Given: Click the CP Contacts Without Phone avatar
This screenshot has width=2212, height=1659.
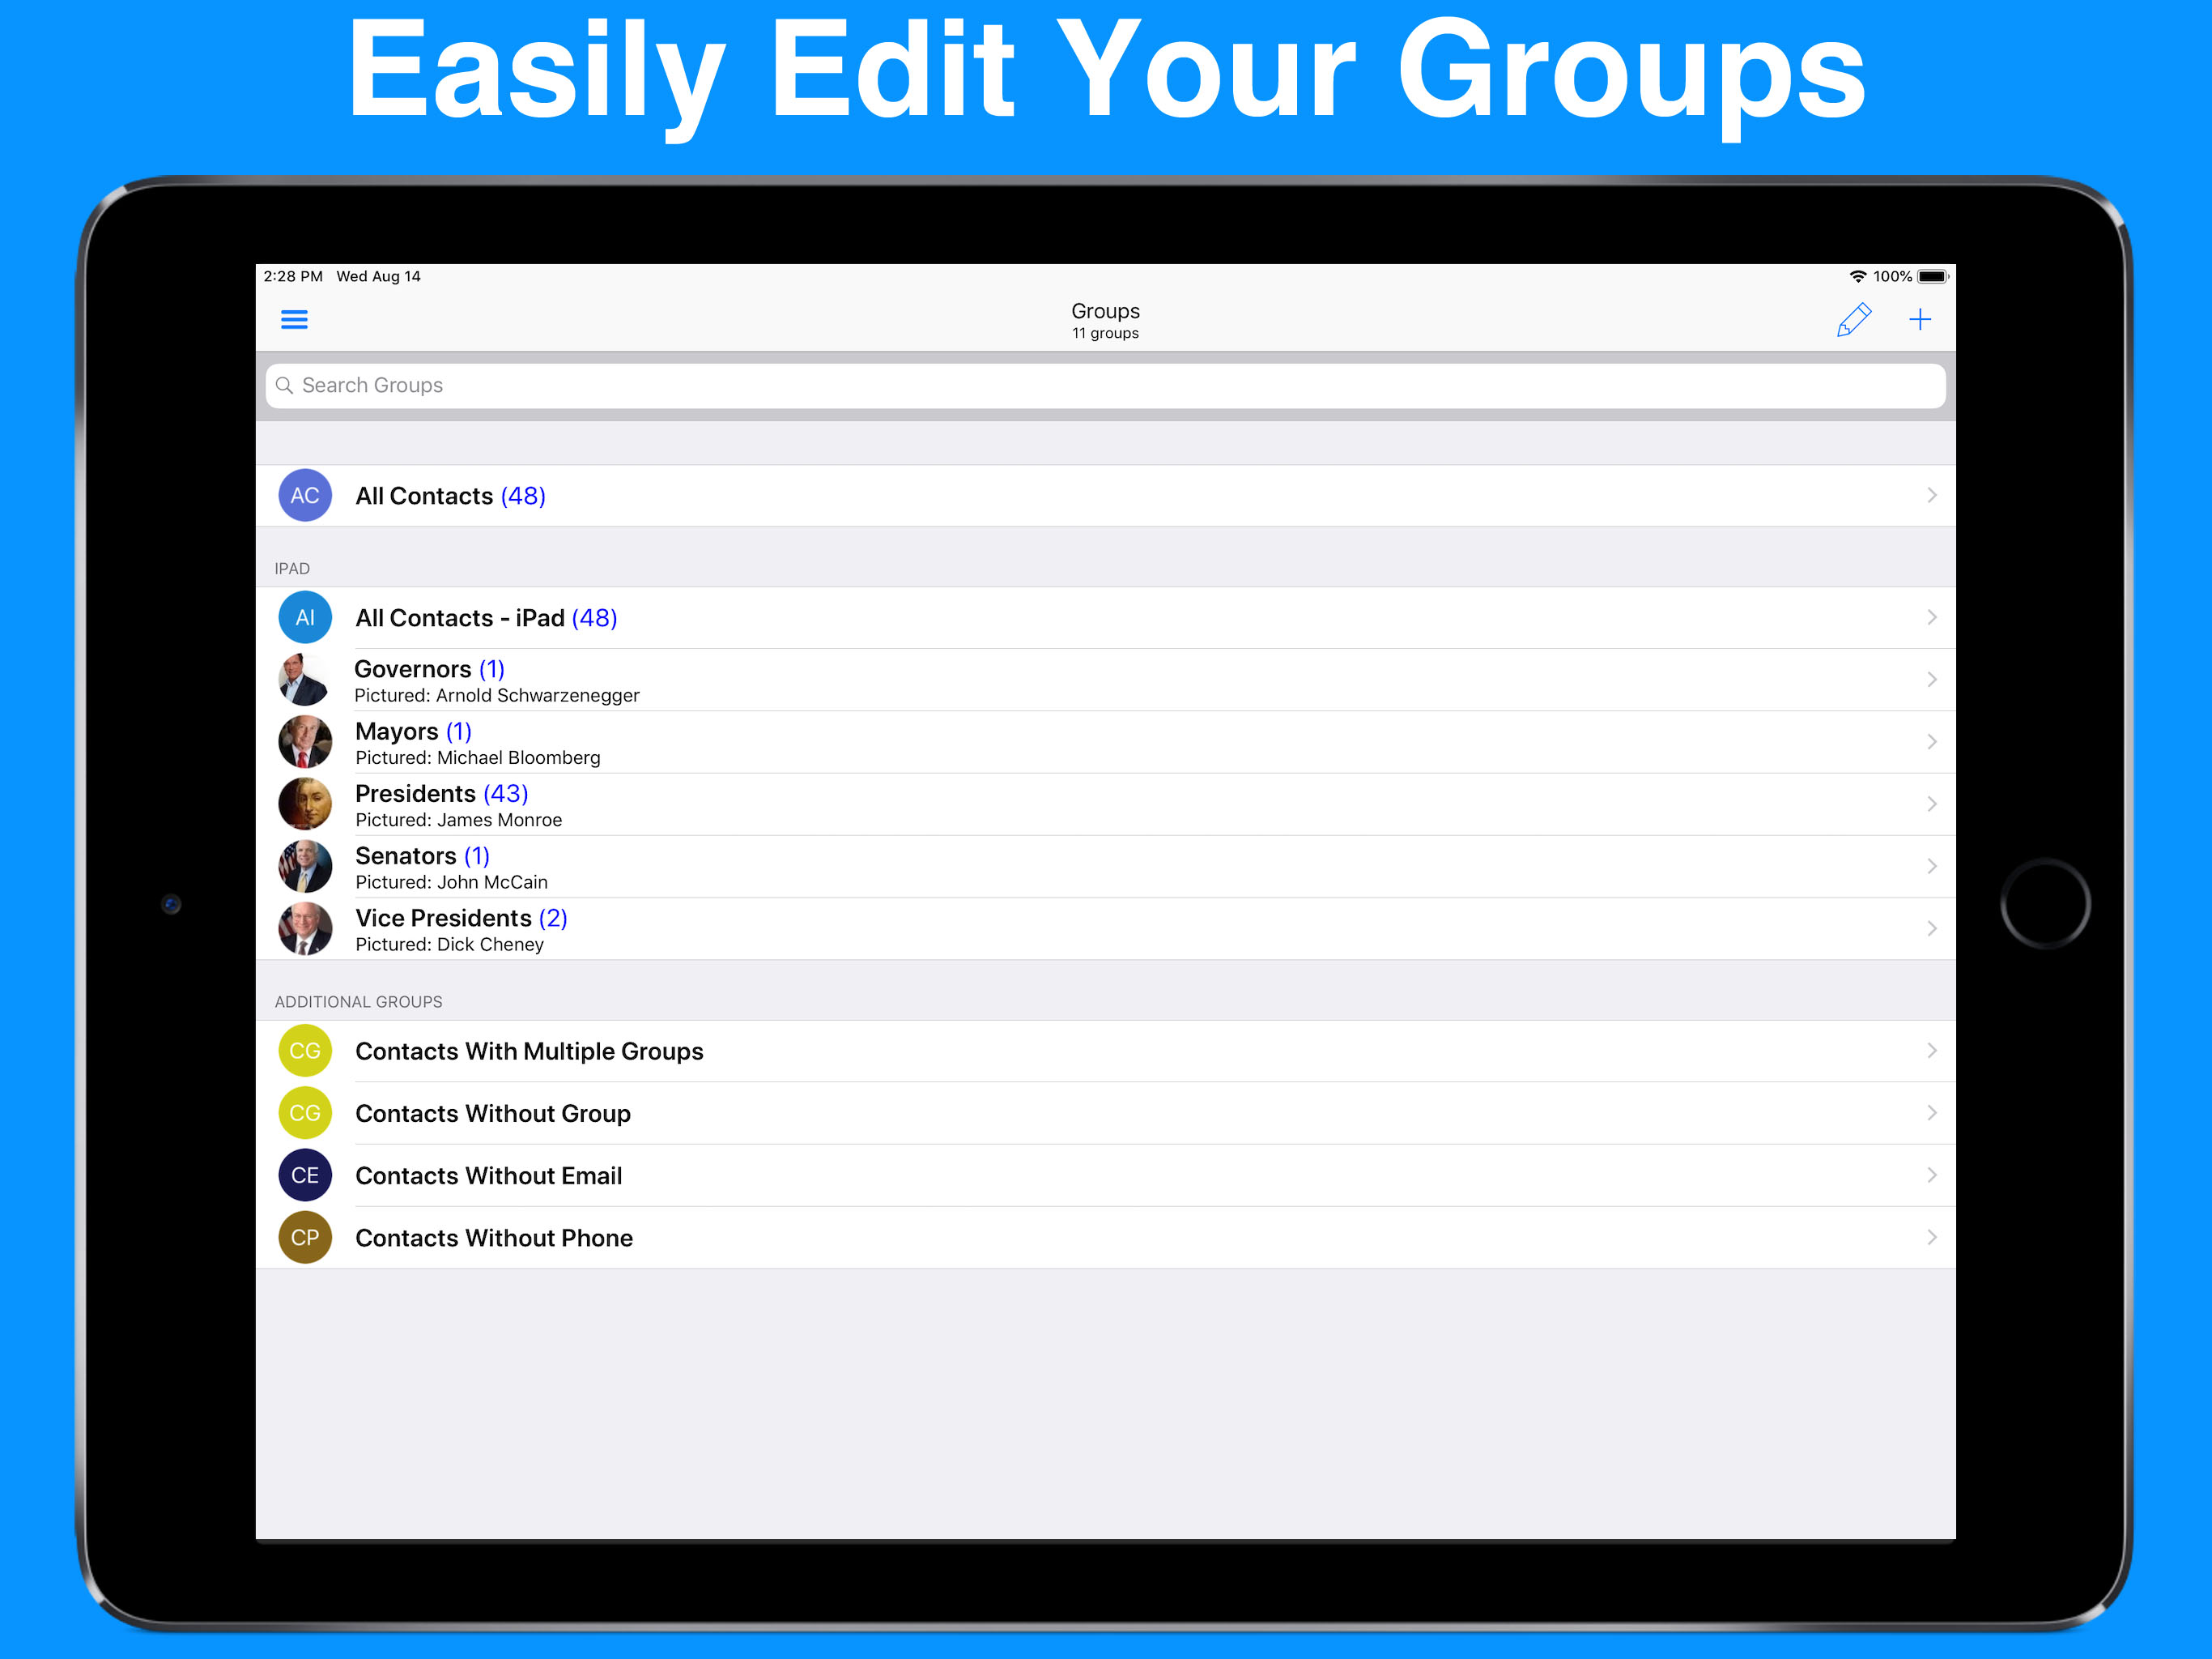Looking at the screenshot, I should click(x=305, y=1237).
